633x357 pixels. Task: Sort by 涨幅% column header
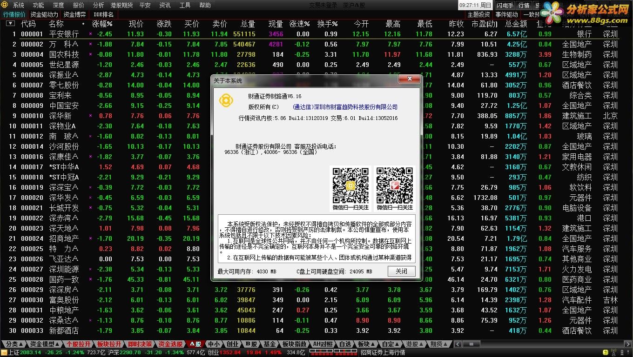[x=102, y=24]
